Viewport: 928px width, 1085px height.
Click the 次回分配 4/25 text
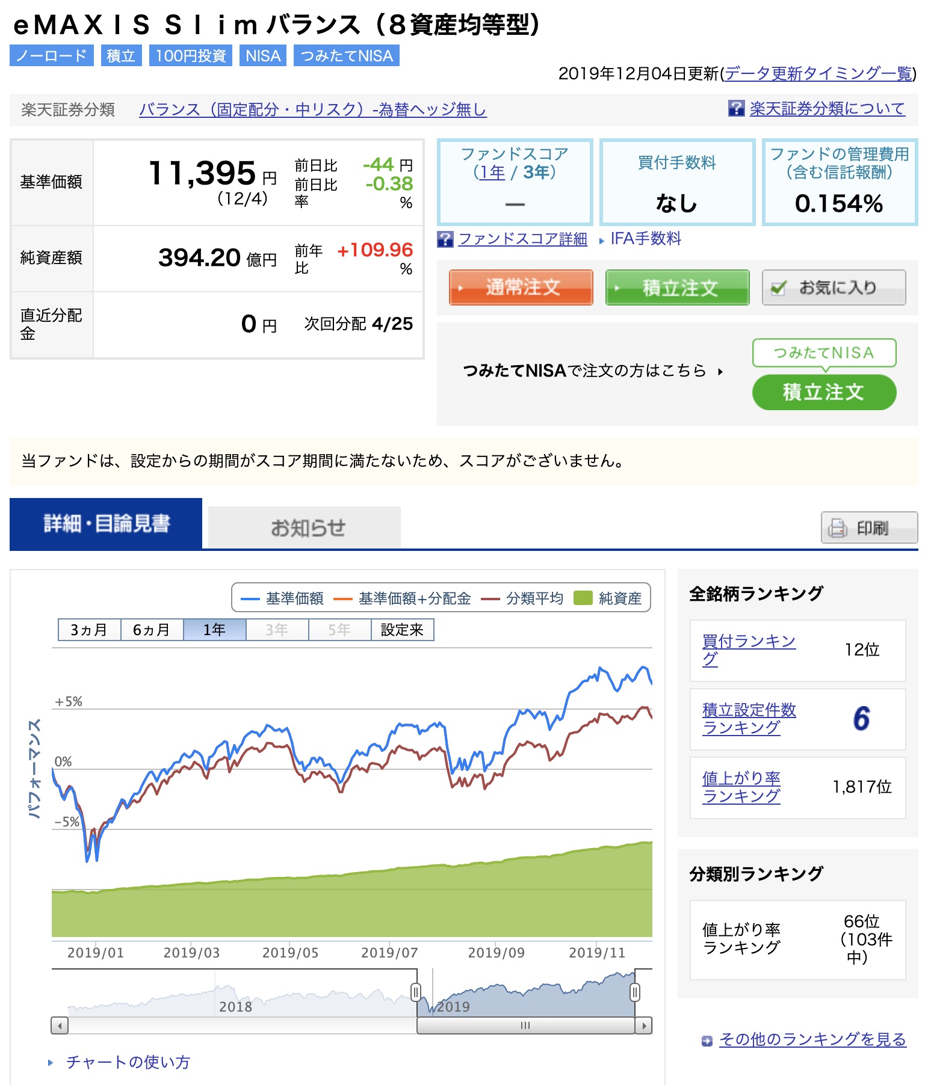(x=359, y=324)
